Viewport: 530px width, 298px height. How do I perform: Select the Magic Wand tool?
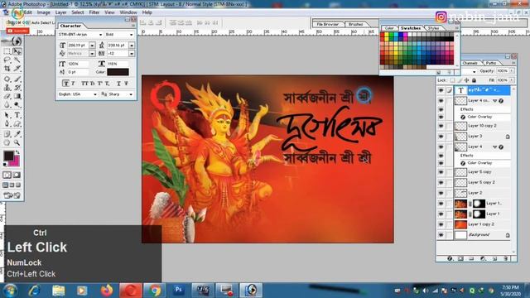(17, 60)
